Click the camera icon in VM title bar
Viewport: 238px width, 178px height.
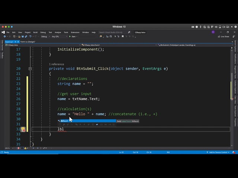point(224,27)
